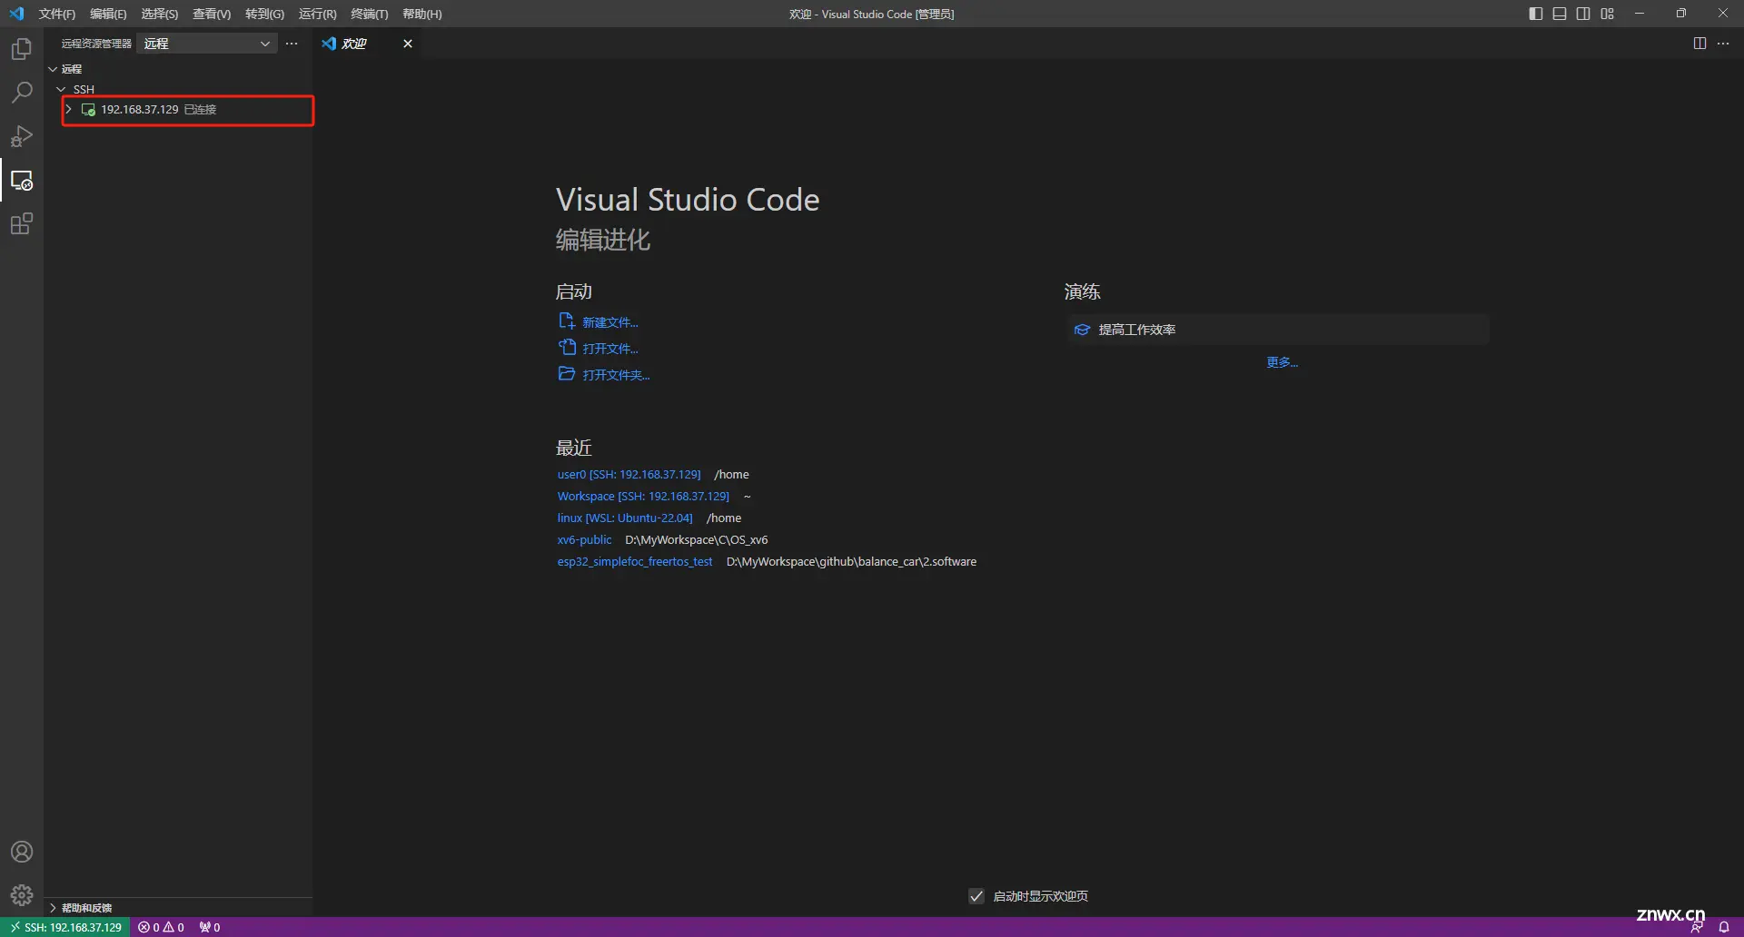Screen dimensions: 1744x937
Task: Open recent Workspace SSH entry
Action: [x=643, y=496]
